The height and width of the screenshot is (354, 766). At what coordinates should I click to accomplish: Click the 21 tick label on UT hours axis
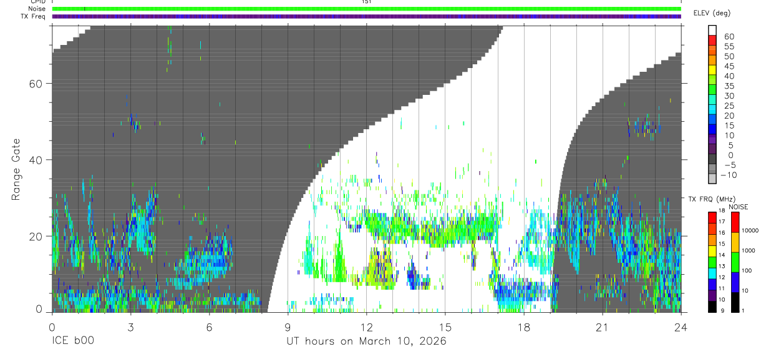click(x=603, y=327)
